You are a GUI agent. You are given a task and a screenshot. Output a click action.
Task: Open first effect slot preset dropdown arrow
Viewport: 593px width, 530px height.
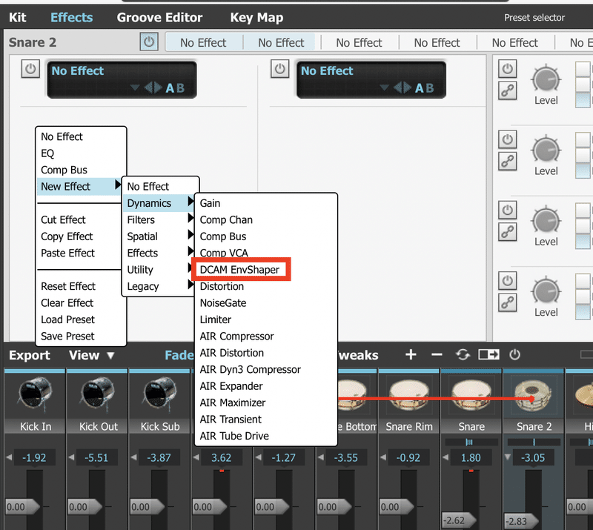pos(135,87)
